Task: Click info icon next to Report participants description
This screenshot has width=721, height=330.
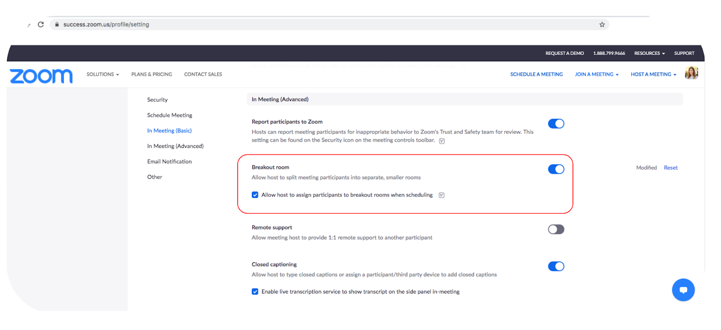Action: pos(442,141)
